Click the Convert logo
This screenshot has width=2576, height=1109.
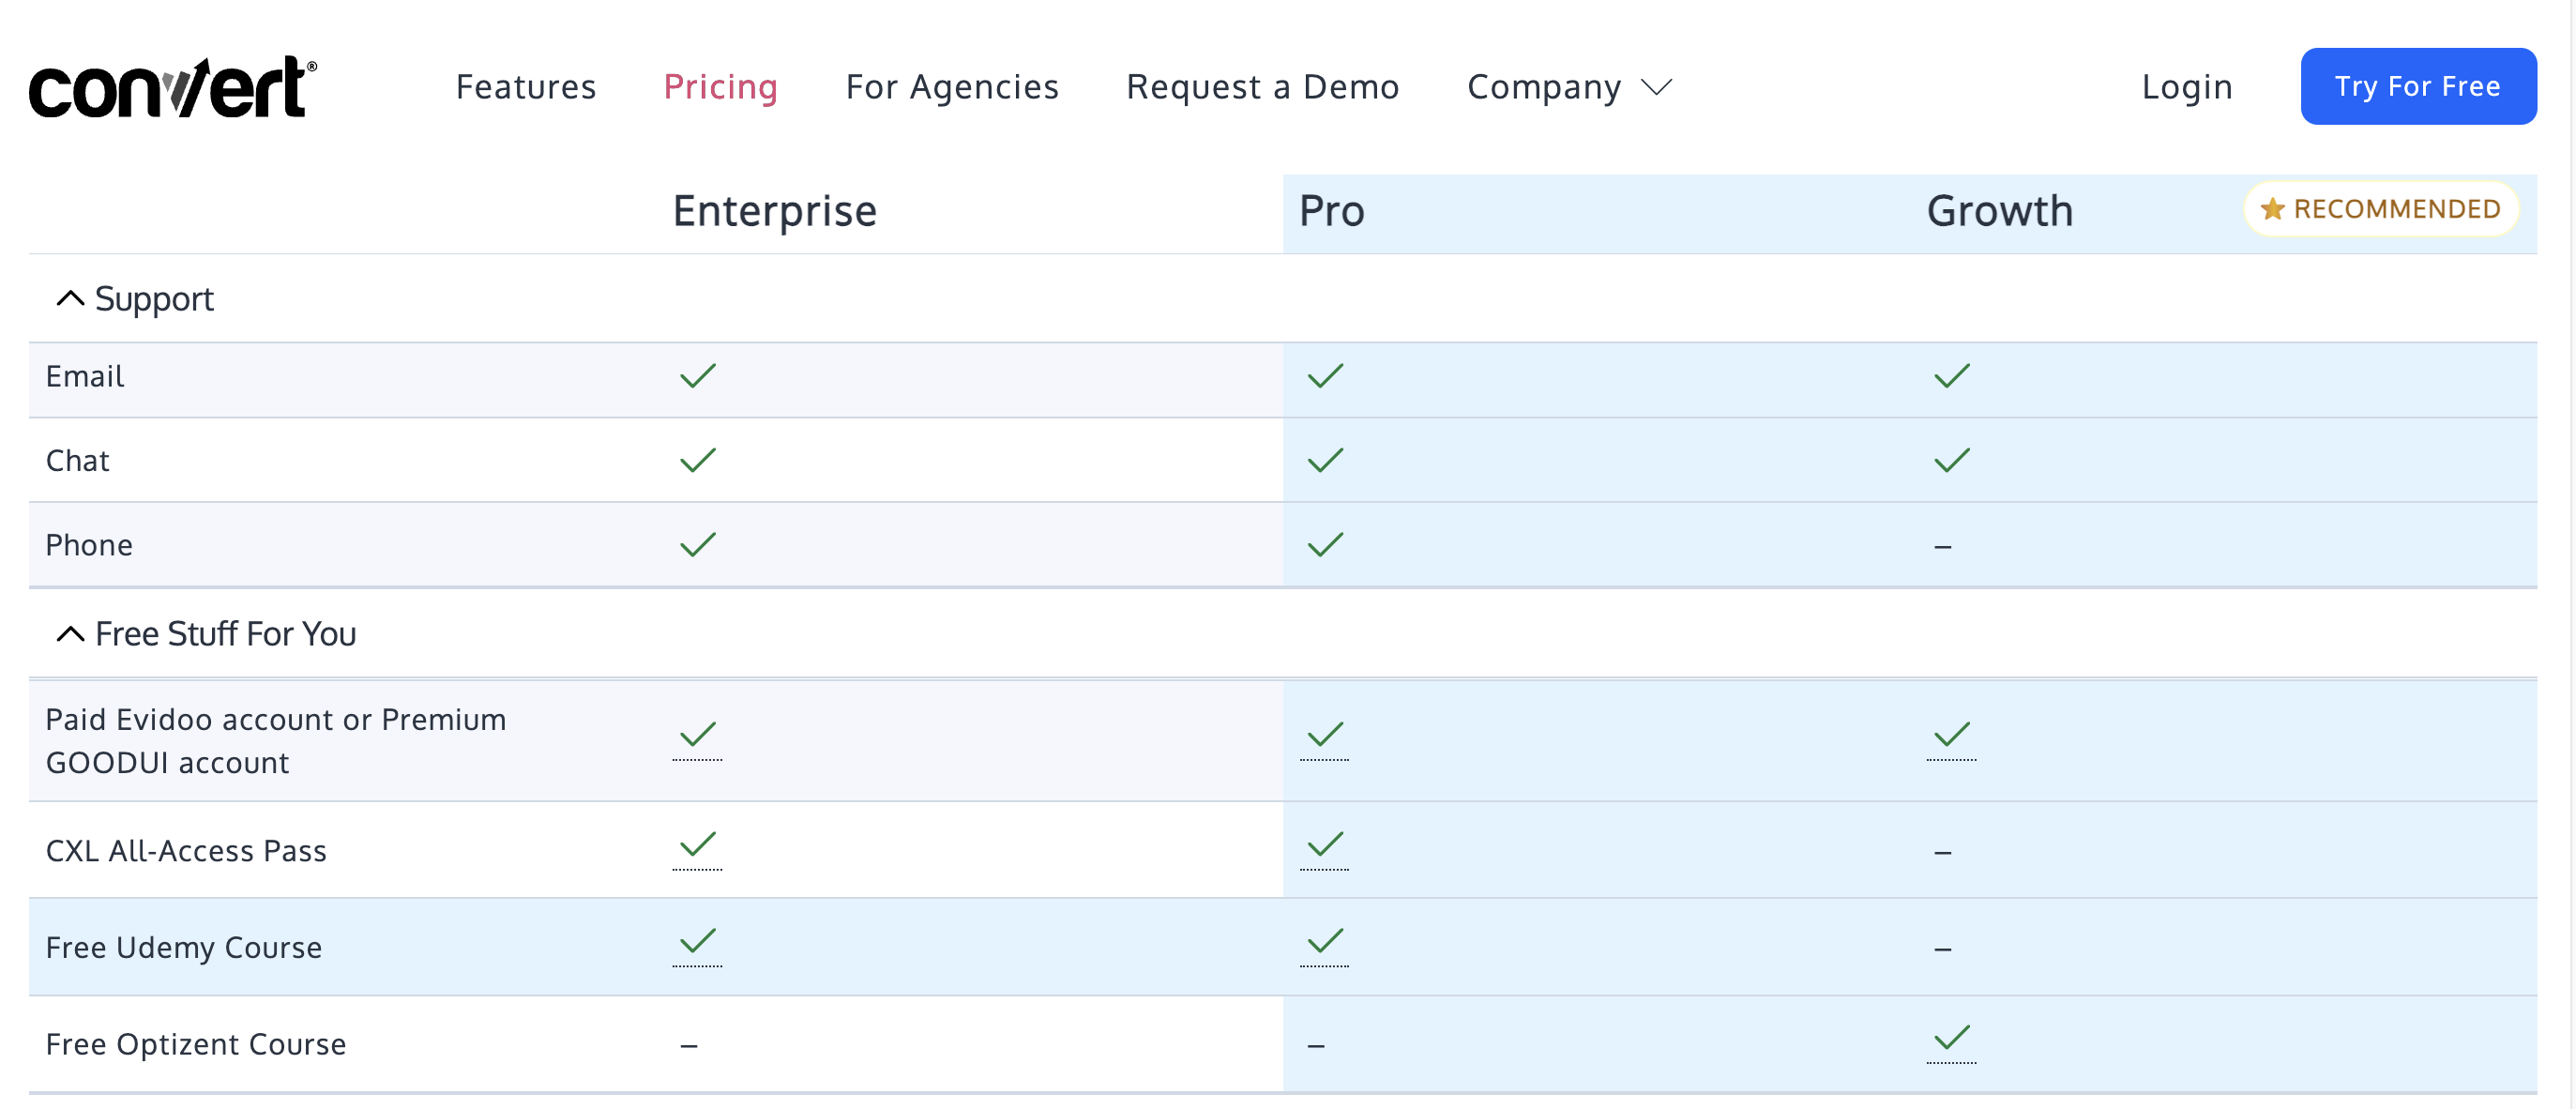[172, 87]
